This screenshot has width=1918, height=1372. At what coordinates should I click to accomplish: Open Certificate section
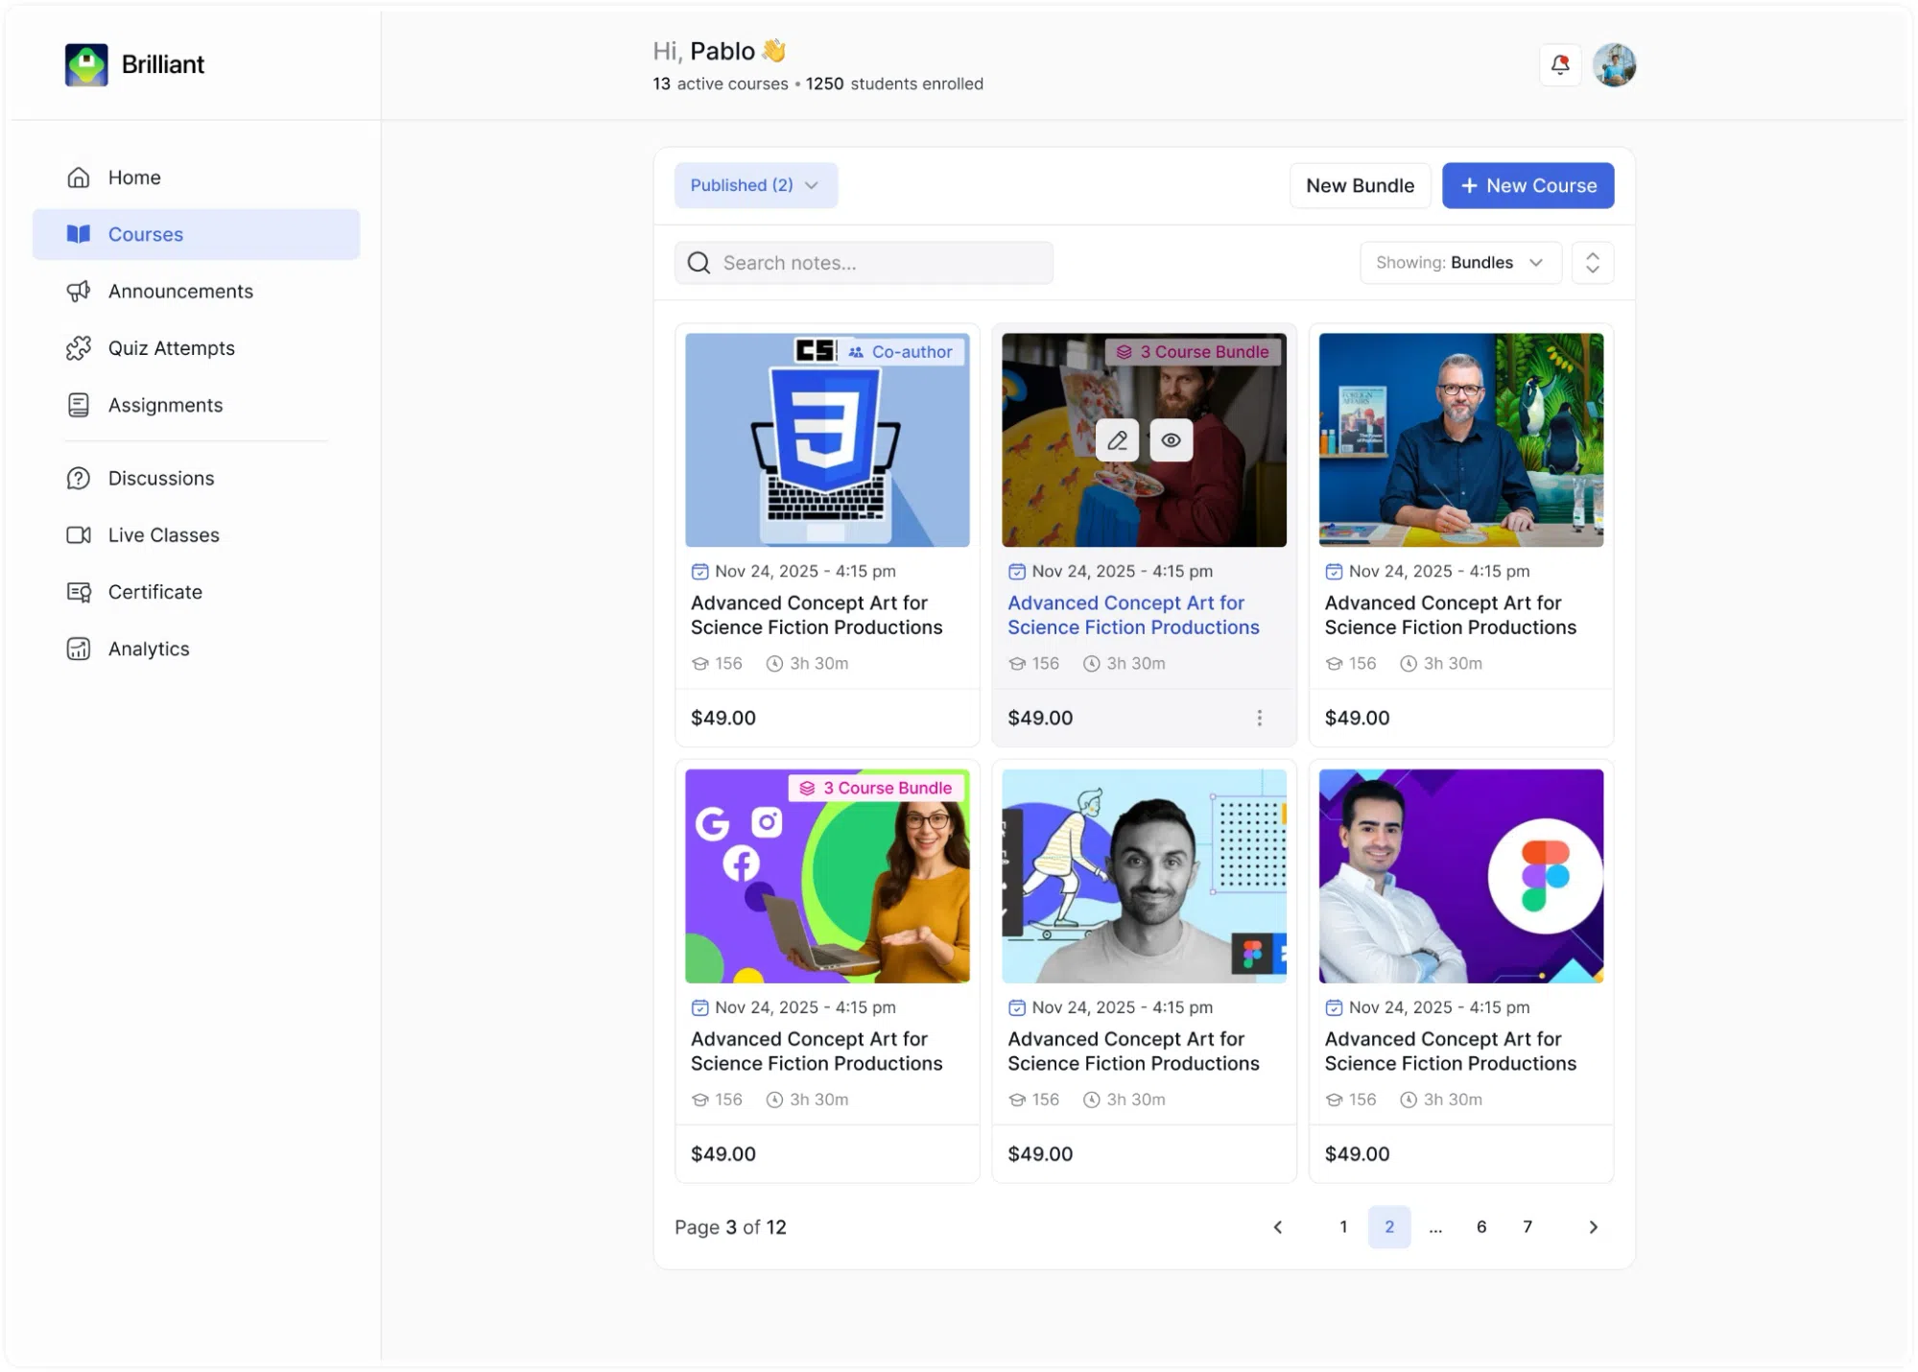(x=196, y=592)
